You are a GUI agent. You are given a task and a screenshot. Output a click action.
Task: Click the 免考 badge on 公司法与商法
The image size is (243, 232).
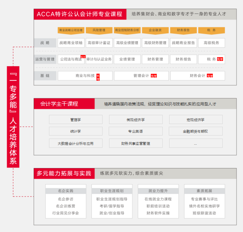[x=83, y=57]
